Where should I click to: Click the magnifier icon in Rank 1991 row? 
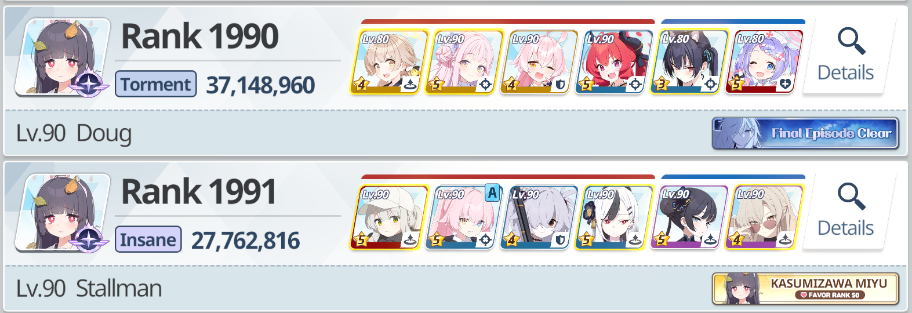click(851, 196)
